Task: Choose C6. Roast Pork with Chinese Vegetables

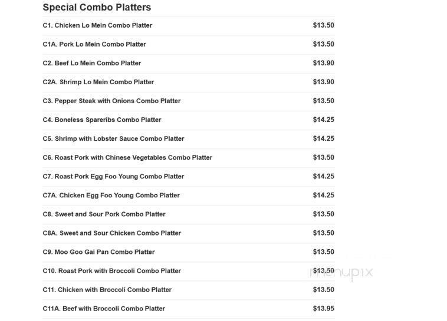Action: pos(127,157)
